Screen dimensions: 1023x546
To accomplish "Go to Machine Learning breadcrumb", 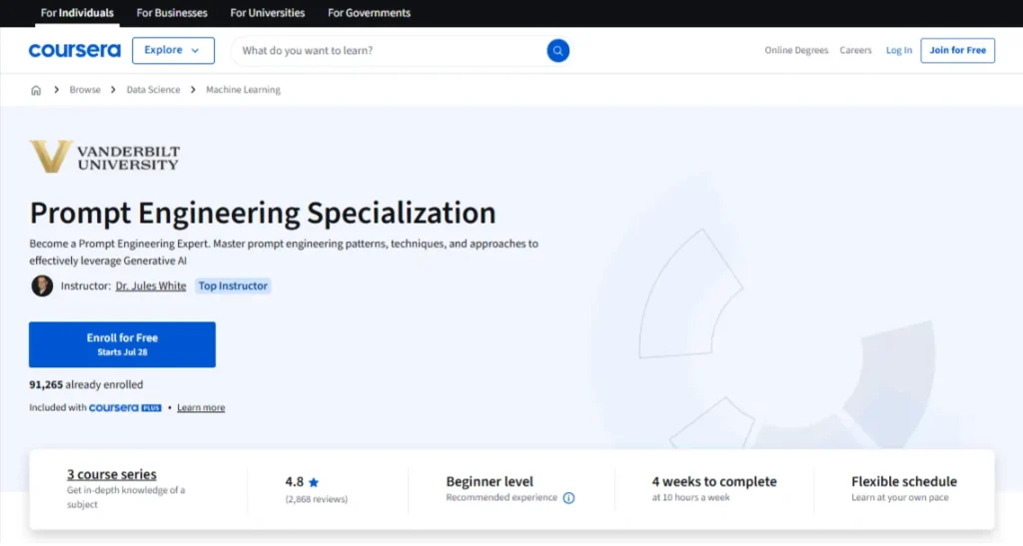I will click(244, 90).
